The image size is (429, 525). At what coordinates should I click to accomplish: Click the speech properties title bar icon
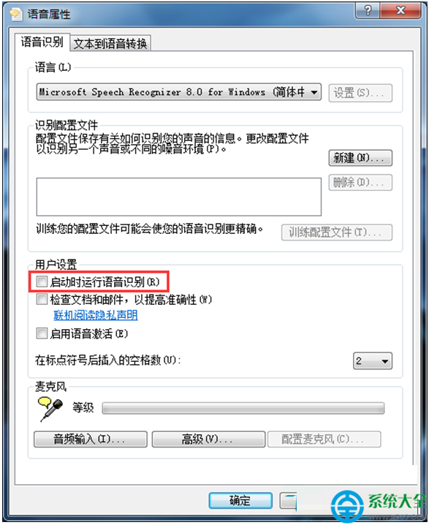[15, 14]
